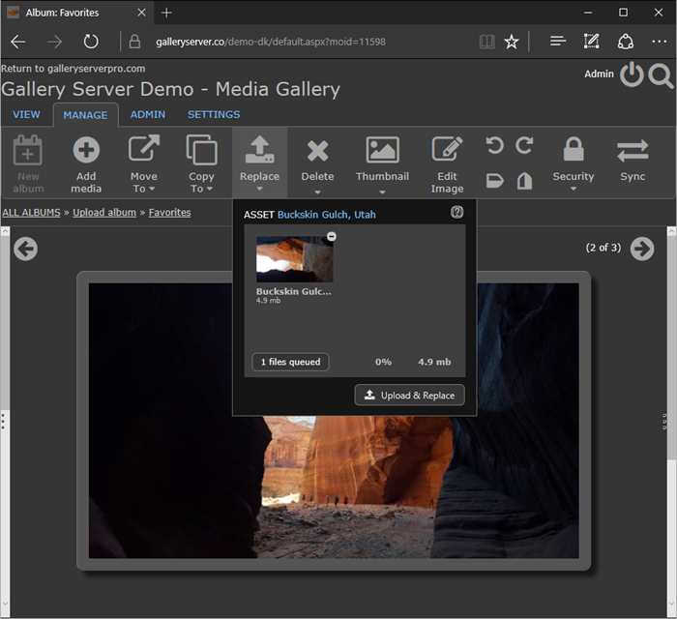Screen dimensions: 677x619
Task: Open the Edit Image tool
Action: 447,164
